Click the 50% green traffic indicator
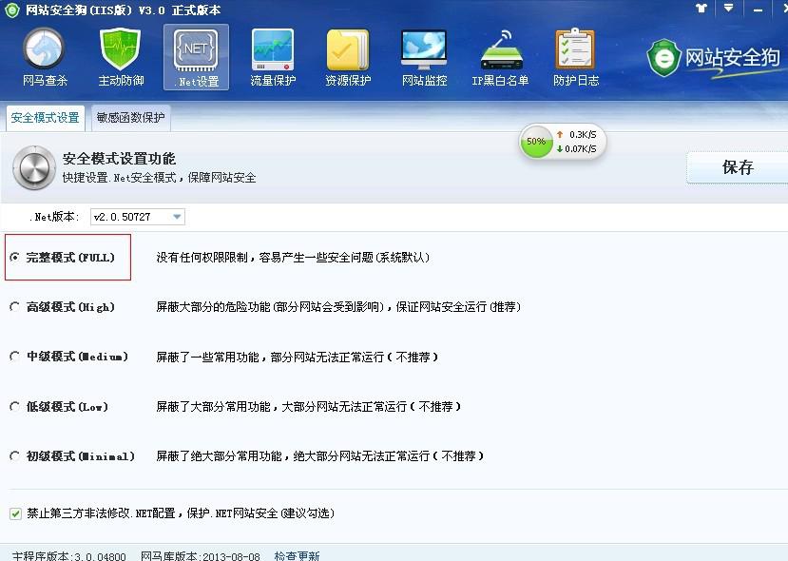 (x=536, y=142)
